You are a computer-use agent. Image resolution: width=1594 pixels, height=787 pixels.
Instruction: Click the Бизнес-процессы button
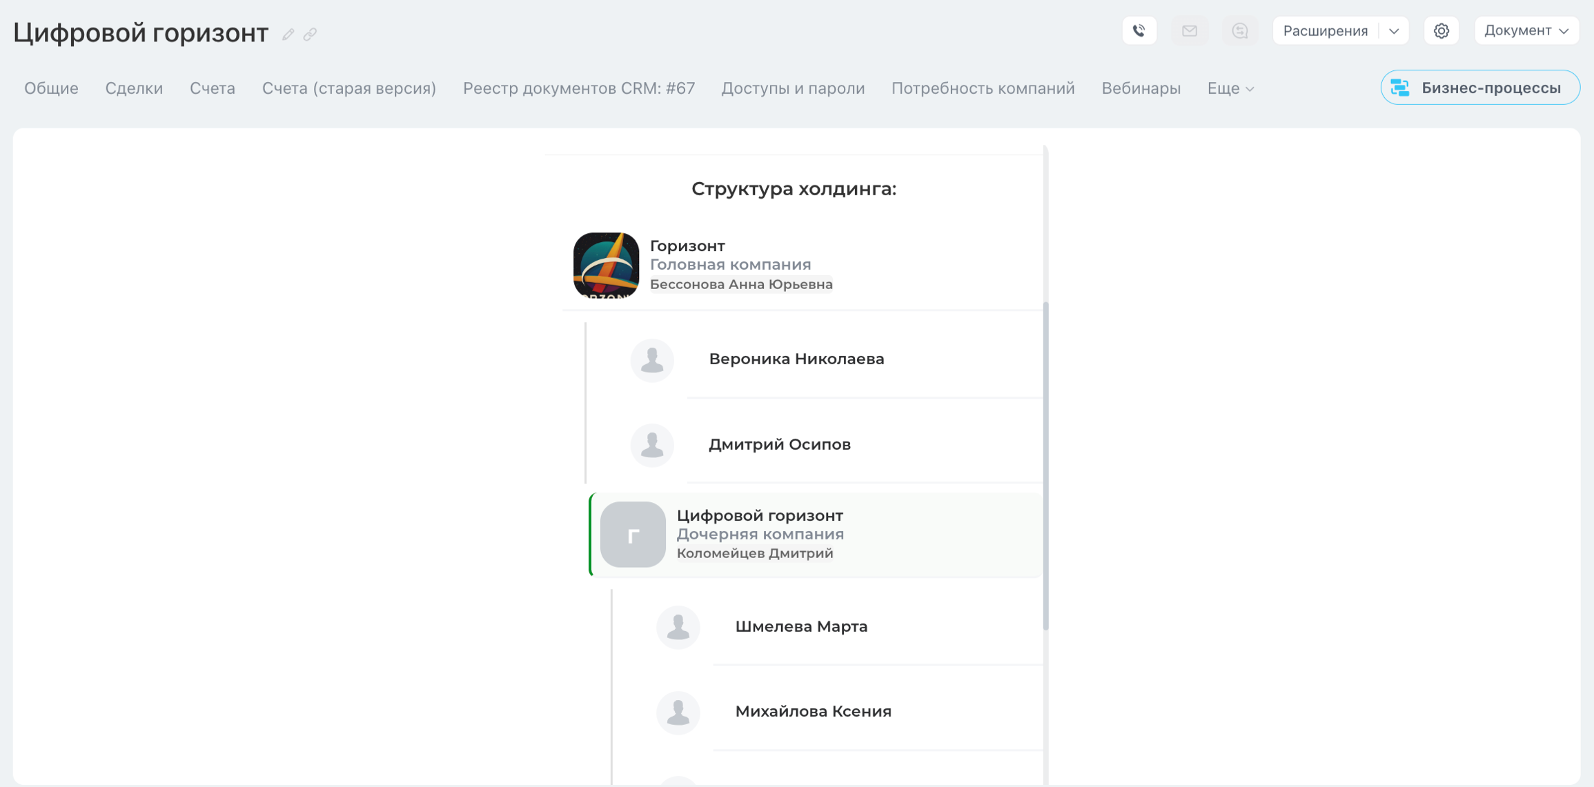click(x=1479, y=88)
